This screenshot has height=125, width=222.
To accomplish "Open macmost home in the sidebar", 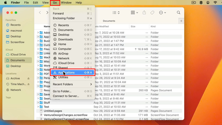I will (x=18, y=31).
